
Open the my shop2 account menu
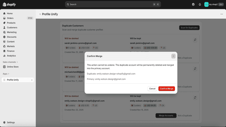[x=214, y=4]
